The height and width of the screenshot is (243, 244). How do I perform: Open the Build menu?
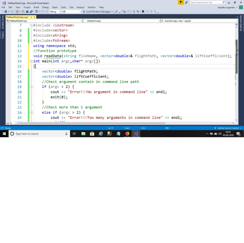click(x=37, y=7)
